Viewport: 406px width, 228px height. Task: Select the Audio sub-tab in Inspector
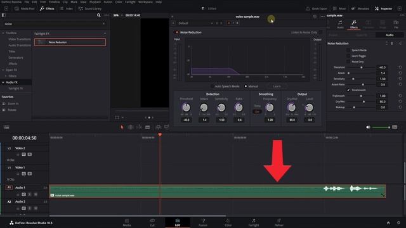click(x=390, y=35)
